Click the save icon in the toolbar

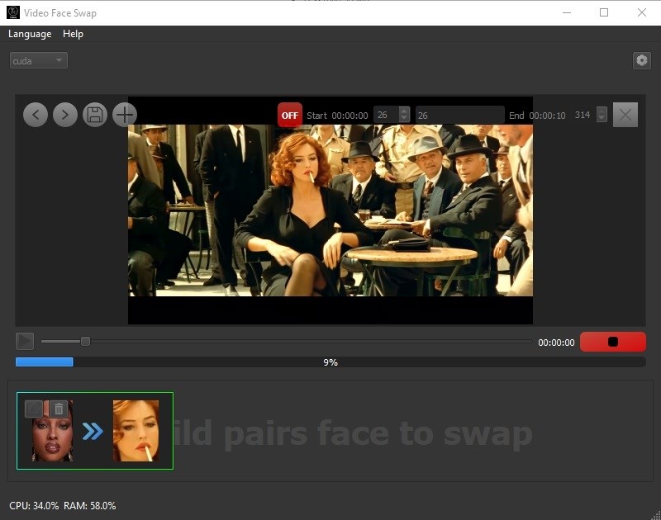(95, 115)
